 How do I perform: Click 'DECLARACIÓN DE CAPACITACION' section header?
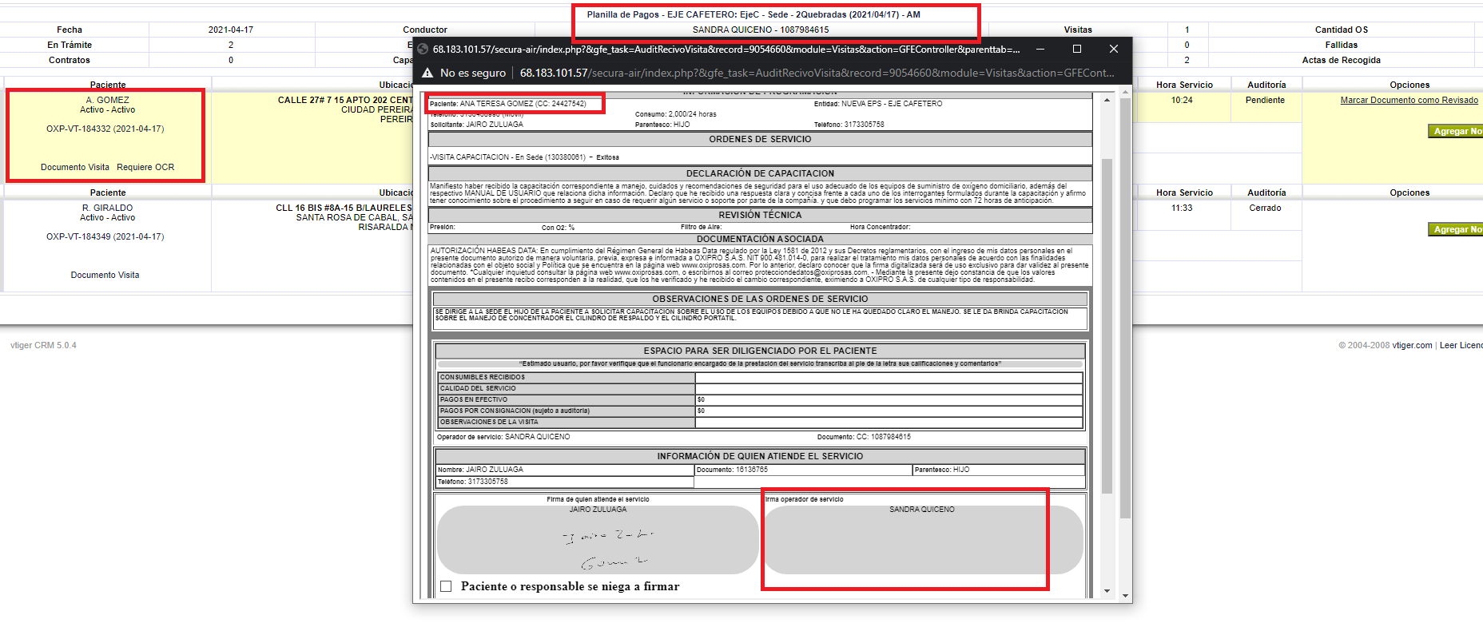coord(760,173)
